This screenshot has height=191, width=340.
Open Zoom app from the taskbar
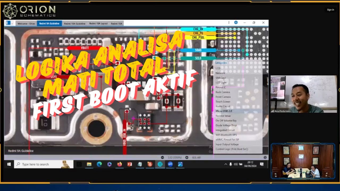(170, 164)
